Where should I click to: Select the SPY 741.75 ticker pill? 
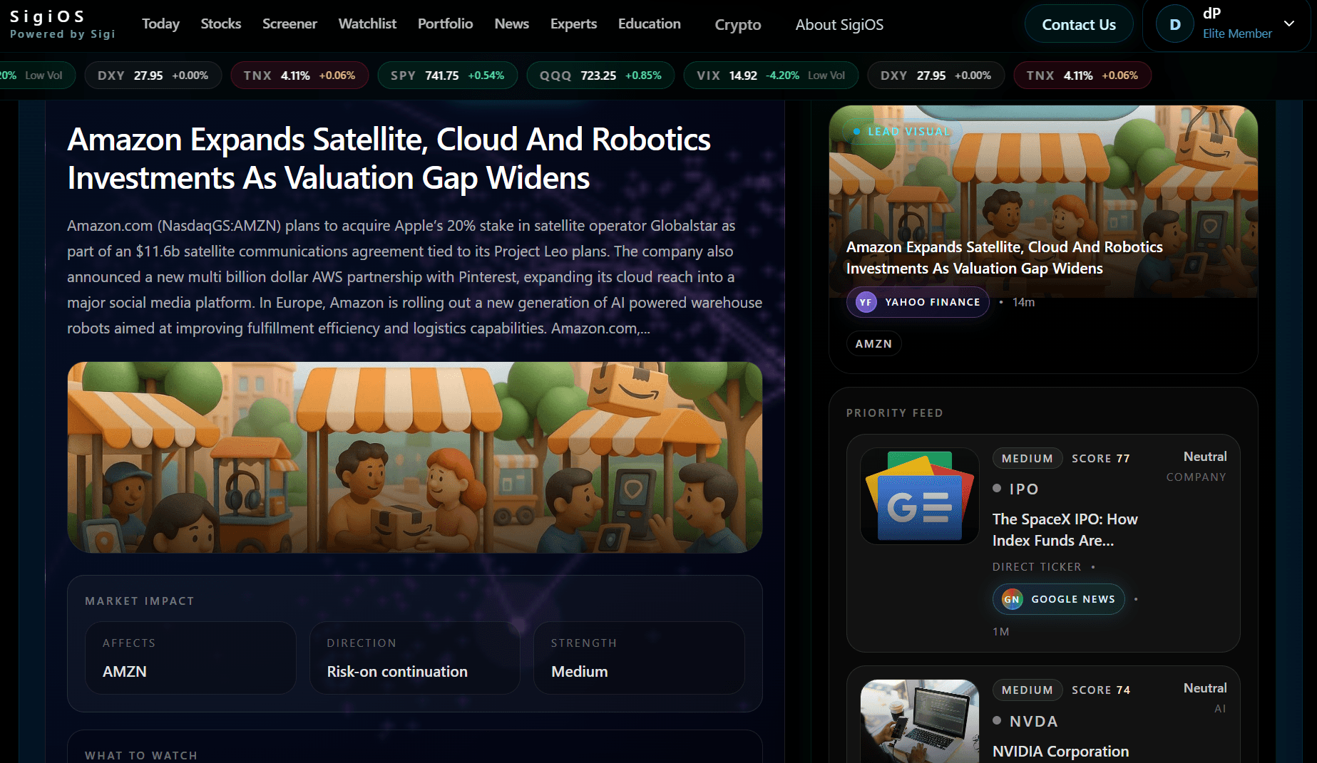point(447,76)
